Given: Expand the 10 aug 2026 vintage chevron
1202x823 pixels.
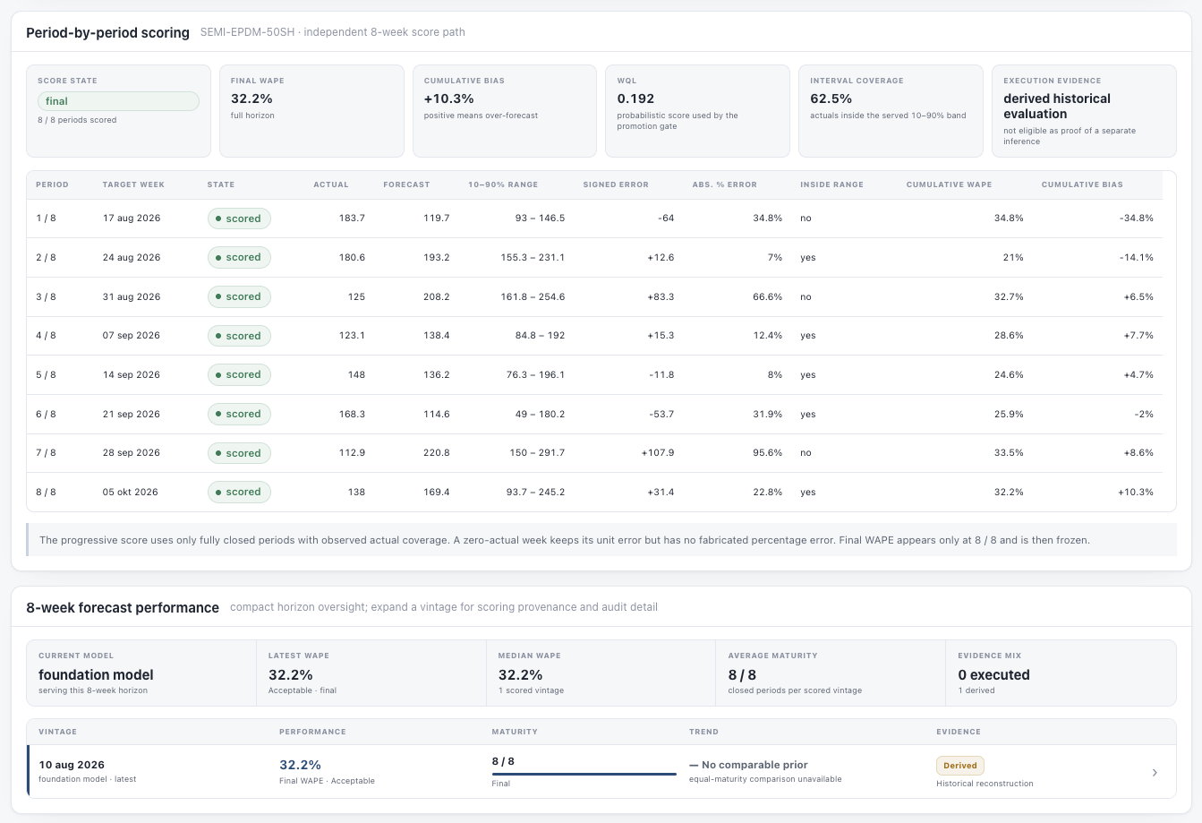Looking at the screenshot, I should 1155,772.
